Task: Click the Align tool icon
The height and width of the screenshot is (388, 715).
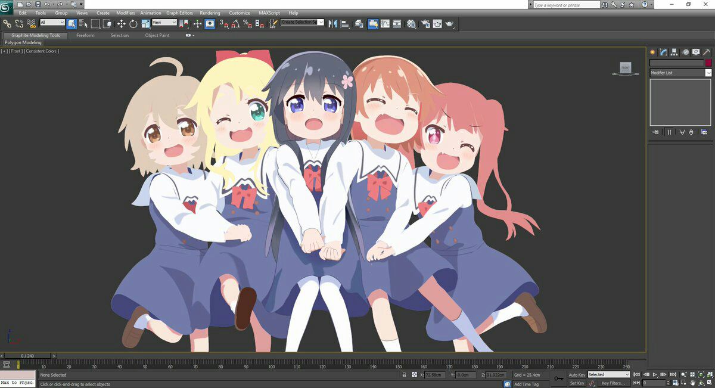Action: (346, 24)
